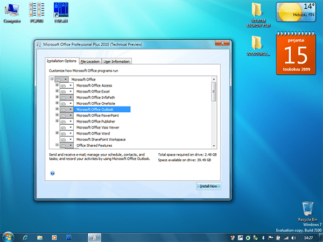Image resolution: width=323 pixels, height=242 pixels.
Task: Expand the Microsoft Office Outlook node
Action: coord(57,109)
